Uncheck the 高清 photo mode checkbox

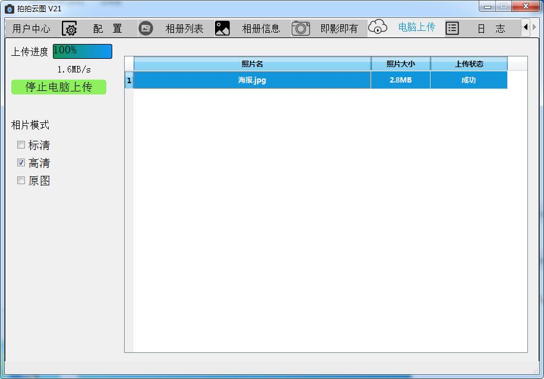21,163
